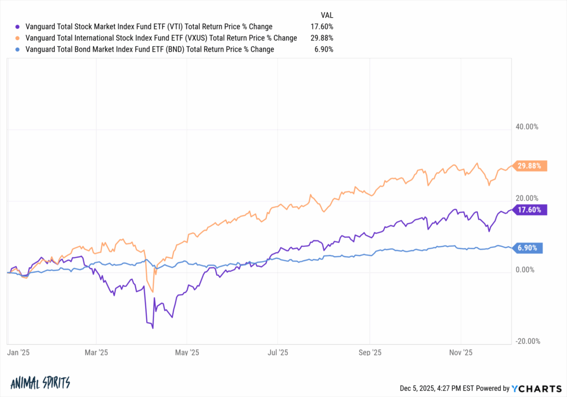The width and height of the screenshot is (567, 397).
Task: Open the Animal Spirits logo
Action: click(40, 383)
